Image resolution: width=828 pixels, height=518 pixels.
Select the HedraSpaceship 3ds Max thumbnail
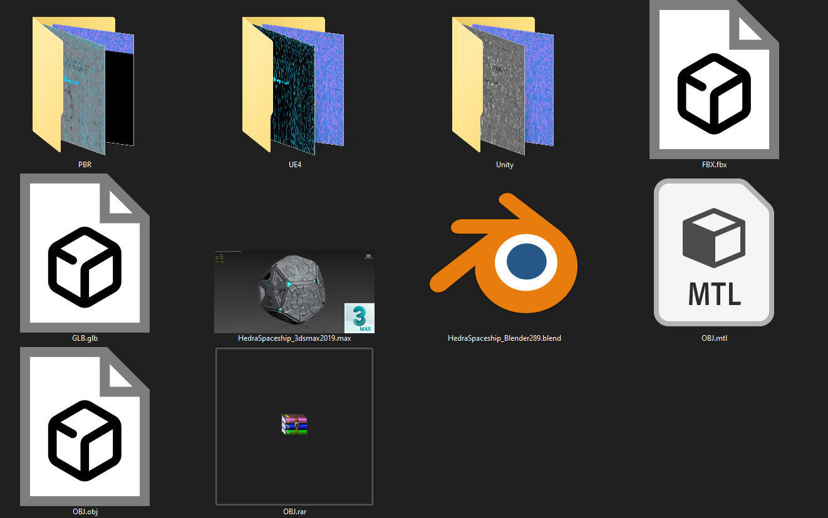[294, 291]
